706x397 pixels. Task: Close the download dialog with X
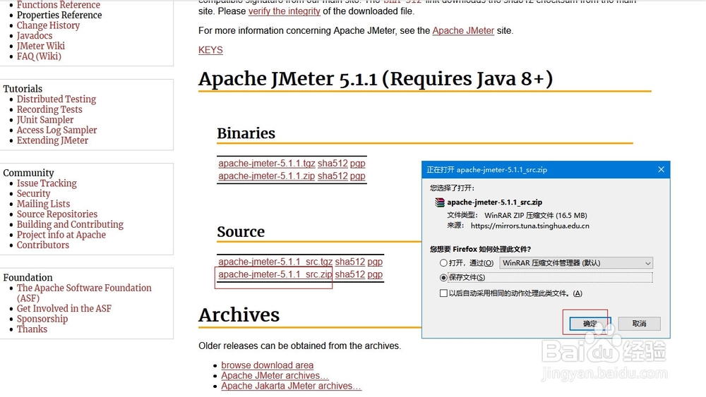point(661,169)
